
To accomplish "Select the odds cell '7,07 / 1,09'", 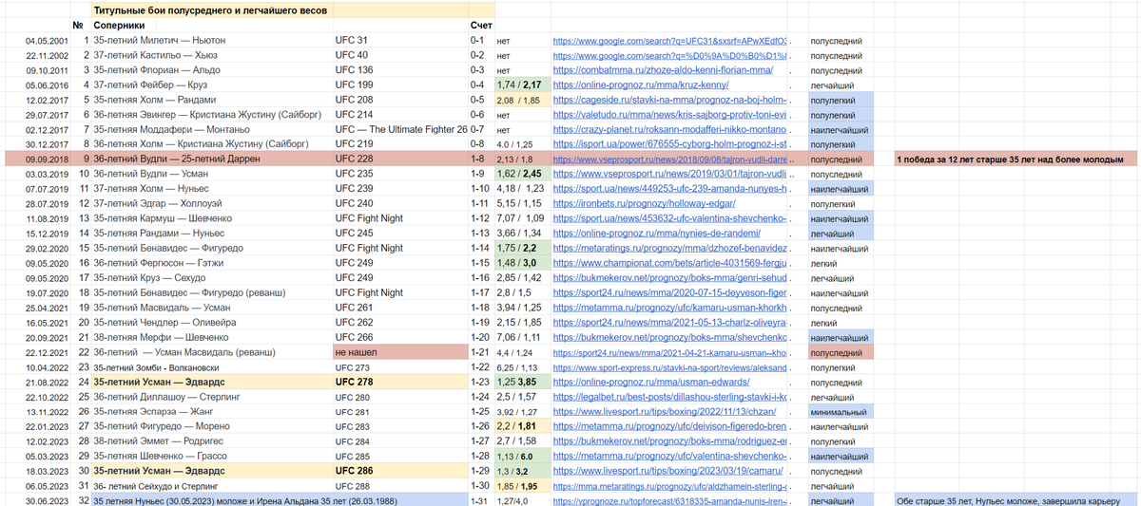I will click(x=523, y=218).
